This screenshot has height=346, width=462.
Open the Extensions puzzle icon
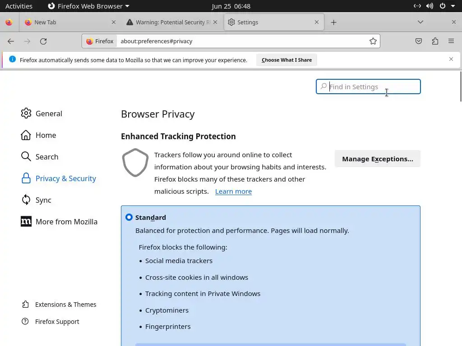435,41
